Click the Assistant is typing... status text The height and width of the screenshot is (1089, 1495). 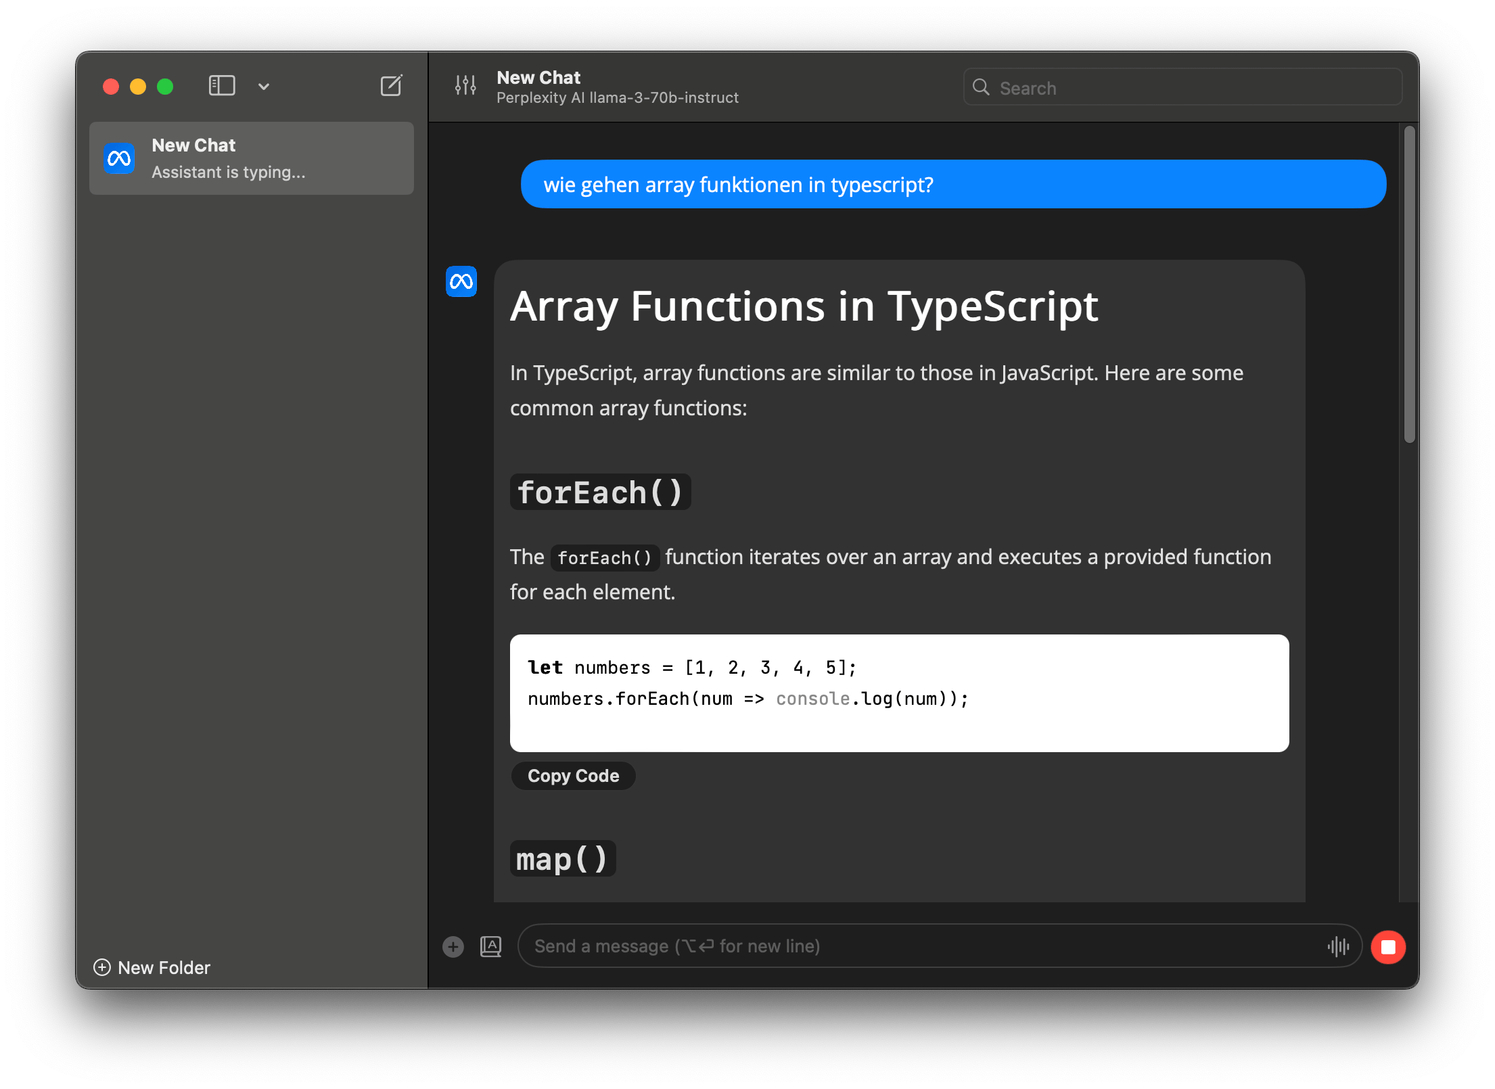coord(229,172)
